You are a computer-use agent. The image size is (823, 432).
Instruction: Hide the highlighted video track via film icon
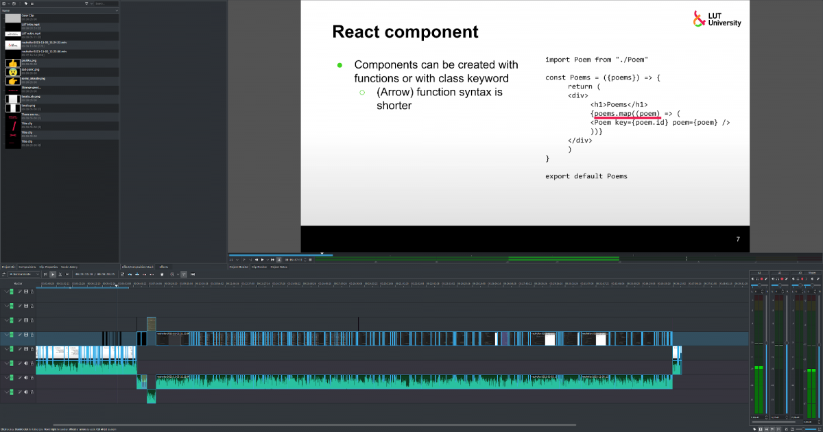tap(26, 335)
